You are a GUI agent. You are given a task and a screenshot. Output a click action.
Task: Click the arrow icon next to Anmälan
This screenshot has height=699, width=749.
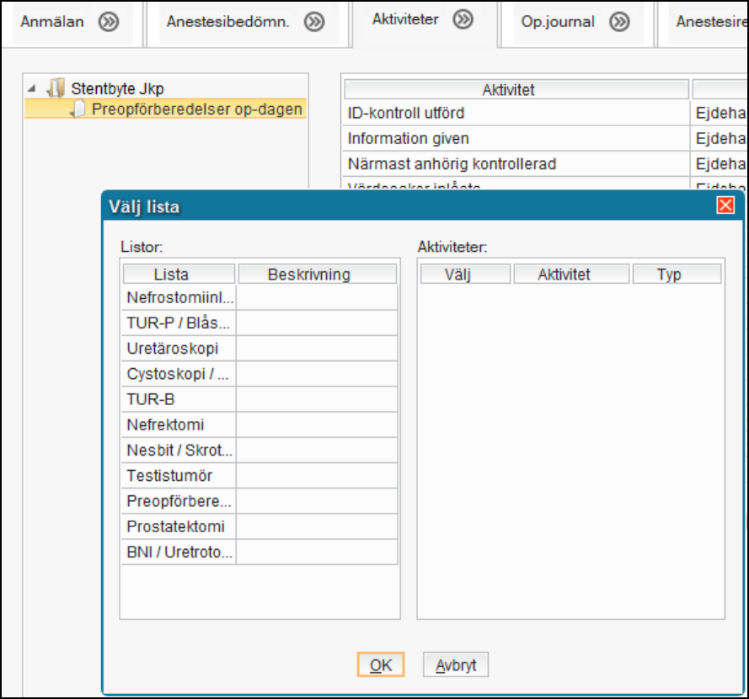108,23
